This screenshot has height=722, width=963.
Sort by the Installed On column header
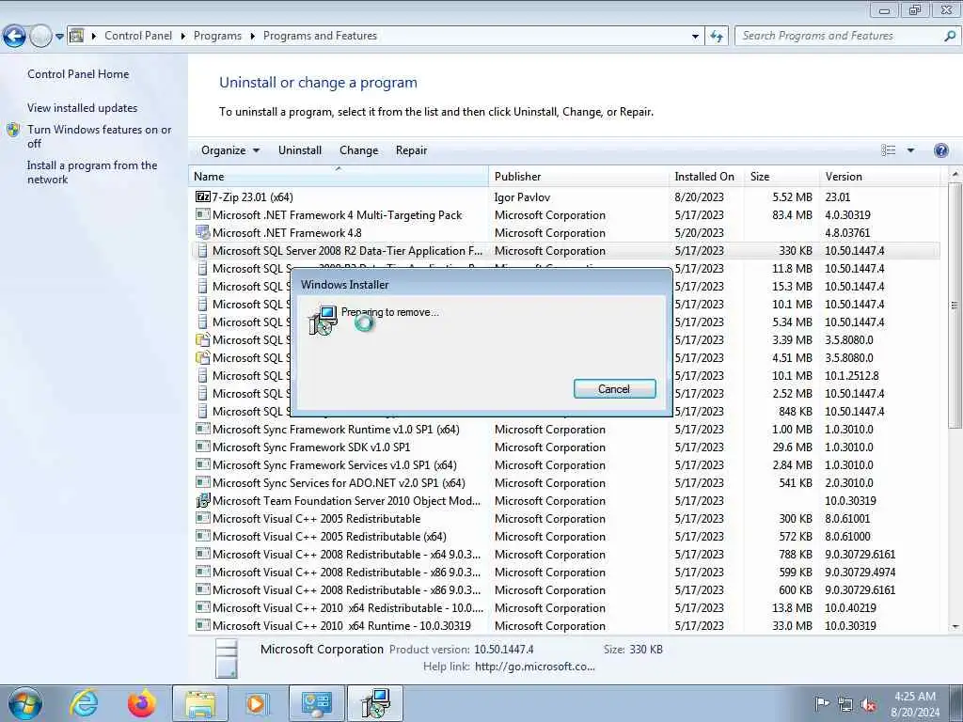(x=706, y=176)
